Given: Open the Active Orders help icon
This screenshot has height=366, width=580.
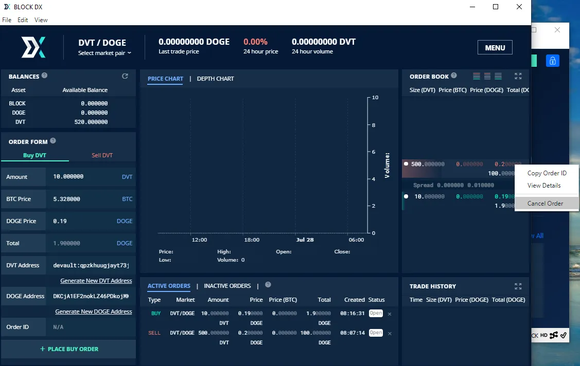Looking at the screenshot, I should click(268, 284).
